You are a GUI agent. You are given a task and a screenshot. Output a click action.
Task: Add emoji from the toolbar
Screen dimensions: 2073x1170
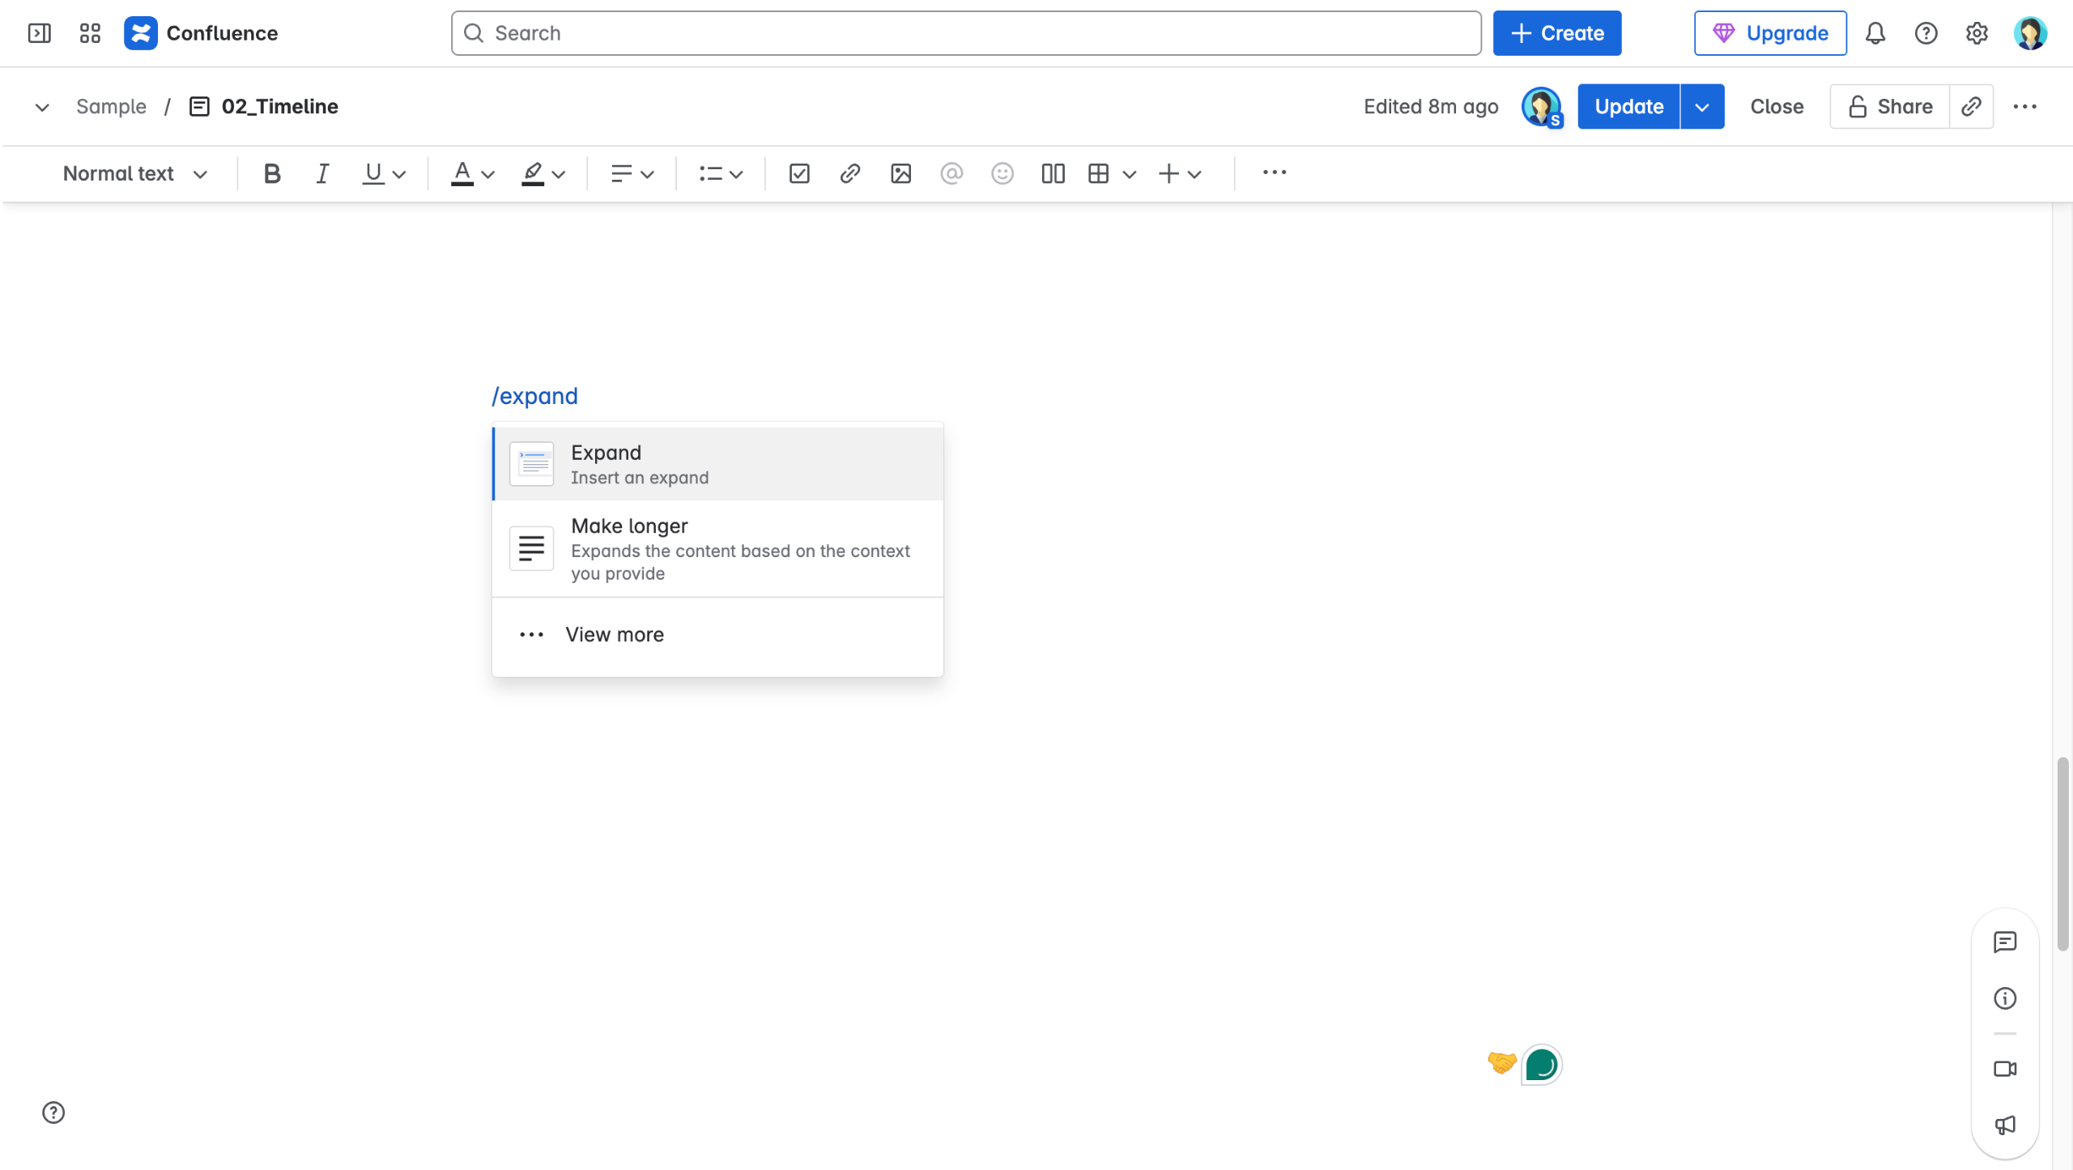(1002, 173)
